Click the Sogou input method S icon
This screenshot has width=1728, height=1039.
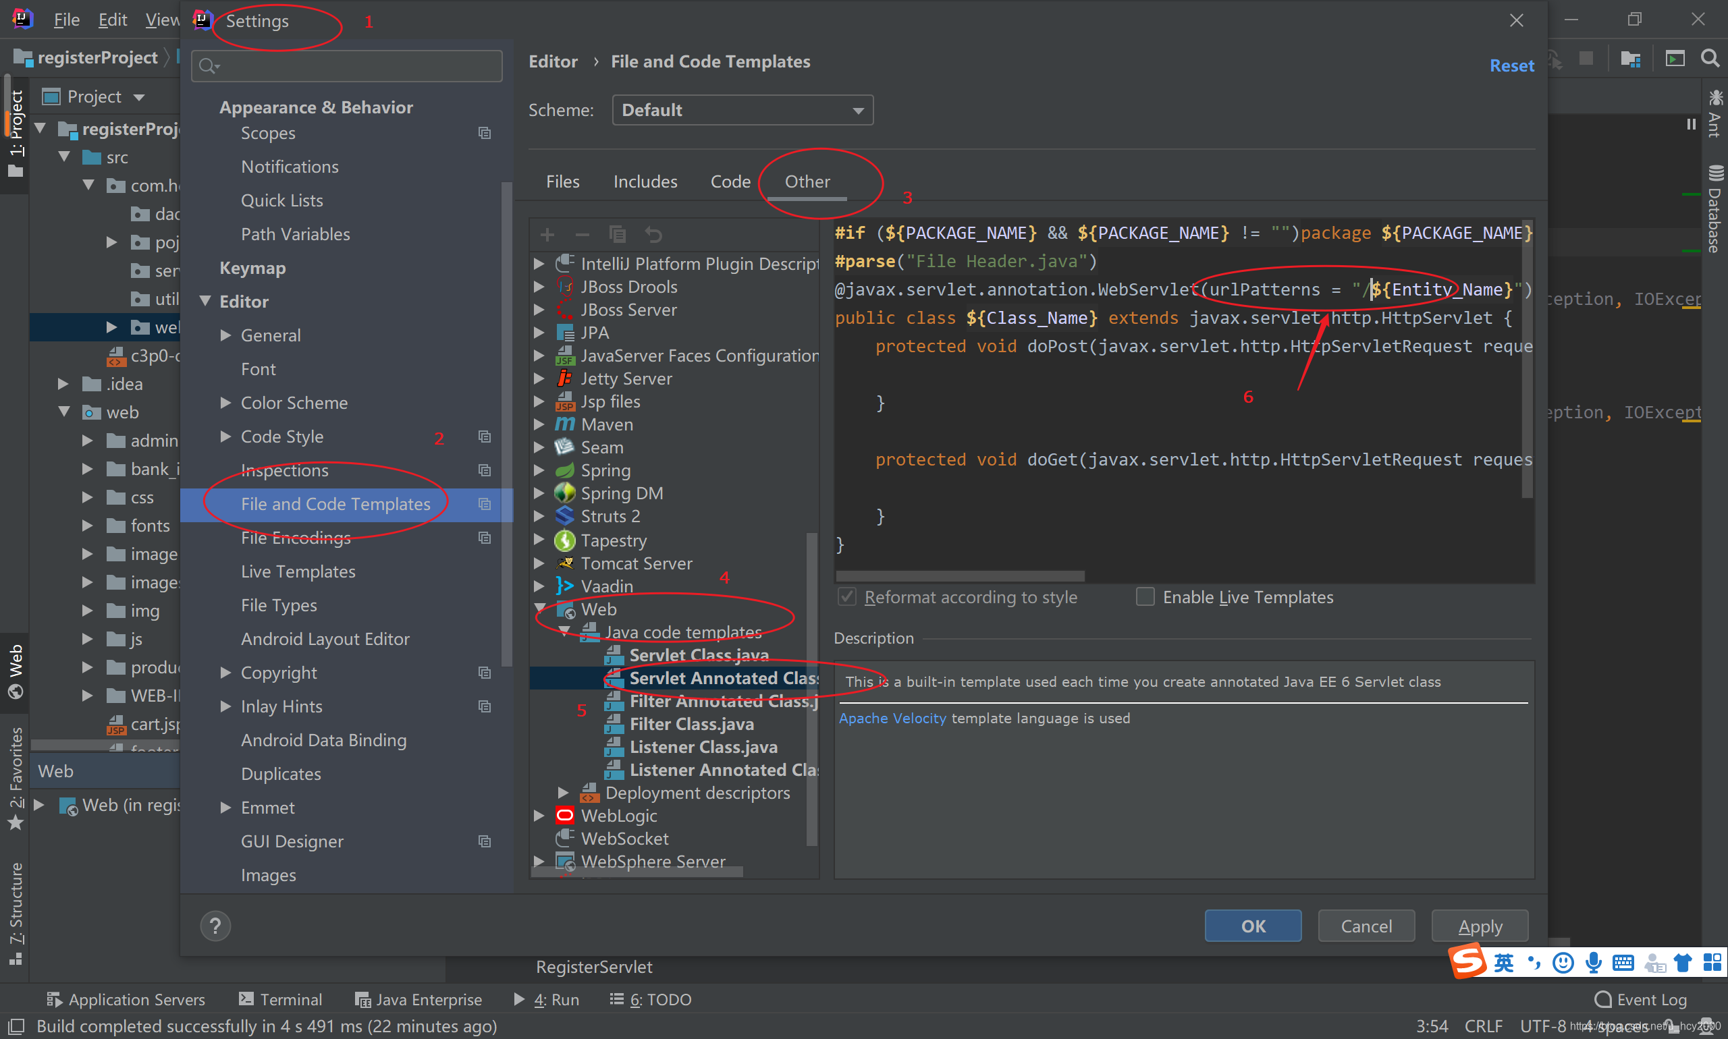point(1467,961)
